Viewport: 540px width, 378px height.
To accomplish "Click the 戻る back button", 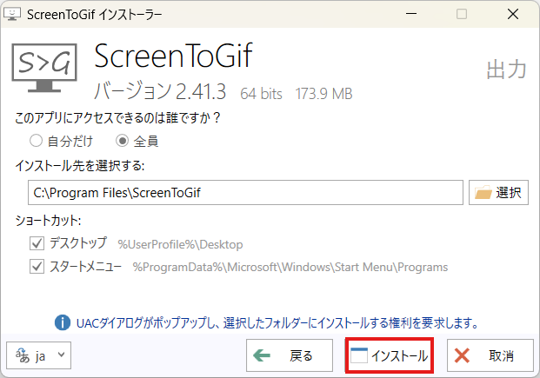I will (290, 355).
